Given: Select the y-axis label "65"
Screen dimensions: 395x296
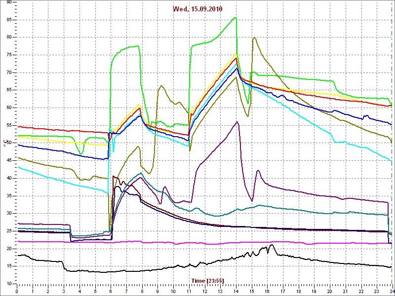Looking at the screenshot, I should 9,90.
